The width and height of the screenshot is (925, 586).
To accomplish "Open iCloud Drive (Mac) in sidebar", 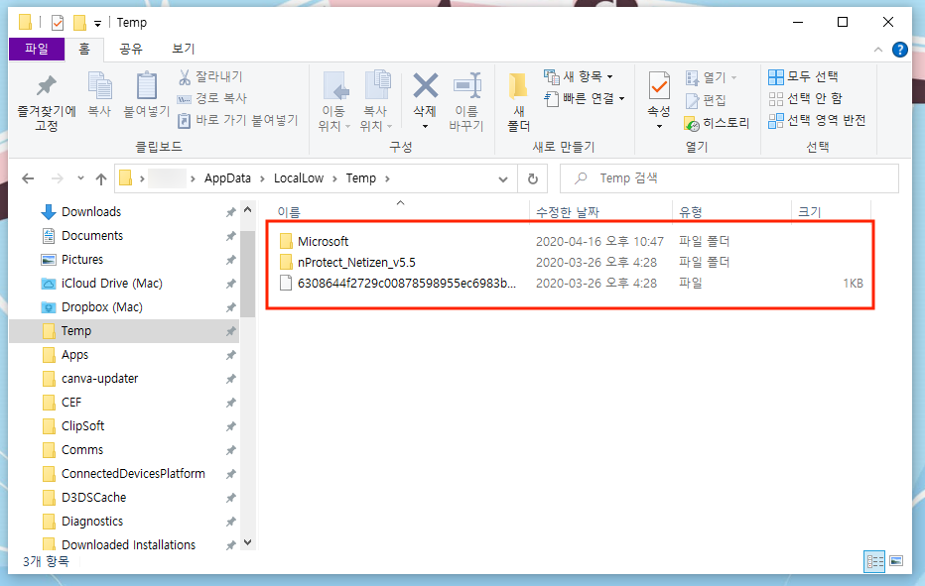I will click(111, 284).
